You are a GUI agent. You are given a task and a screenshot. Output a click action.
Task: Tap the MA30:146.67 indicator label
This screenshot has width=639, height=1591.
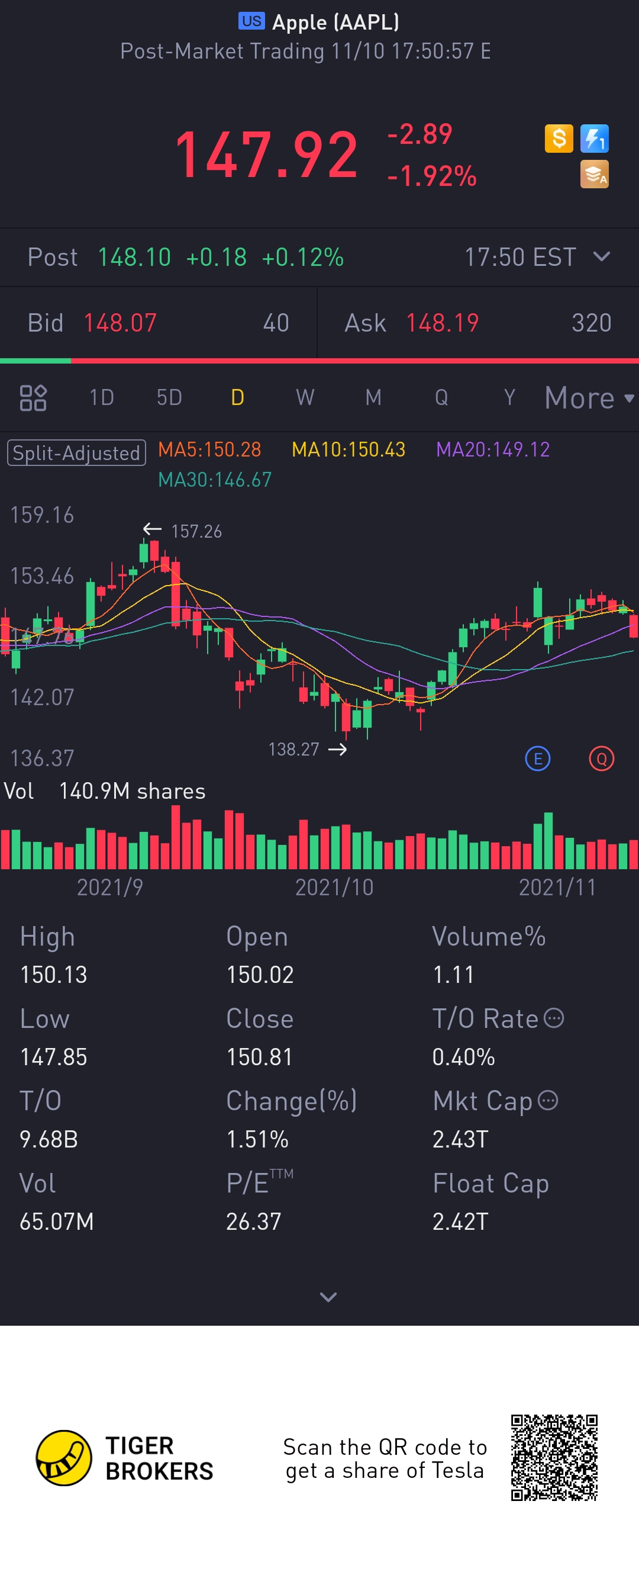(x=215, y=479)
